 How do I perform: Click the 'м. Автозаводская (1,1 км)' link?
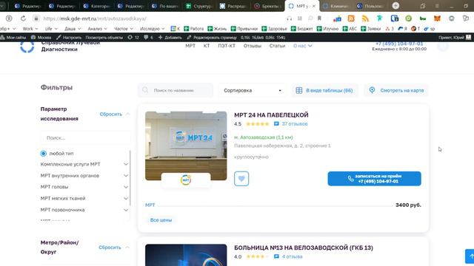coord(264,137)
